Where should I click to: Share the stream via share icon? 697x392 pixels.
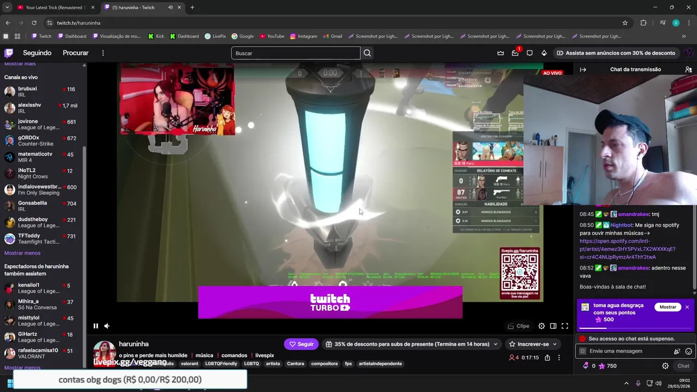point(547,358)
